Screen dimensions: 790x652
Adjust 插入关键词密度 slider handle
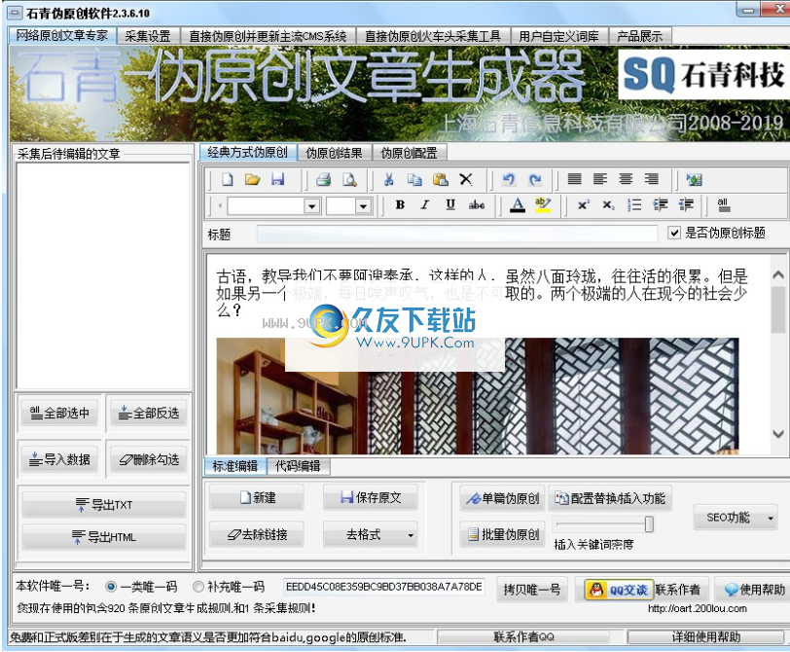[x=650, y=524]
